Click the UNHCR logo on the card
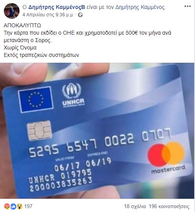195x212 pixels. [x=73, y=95]
